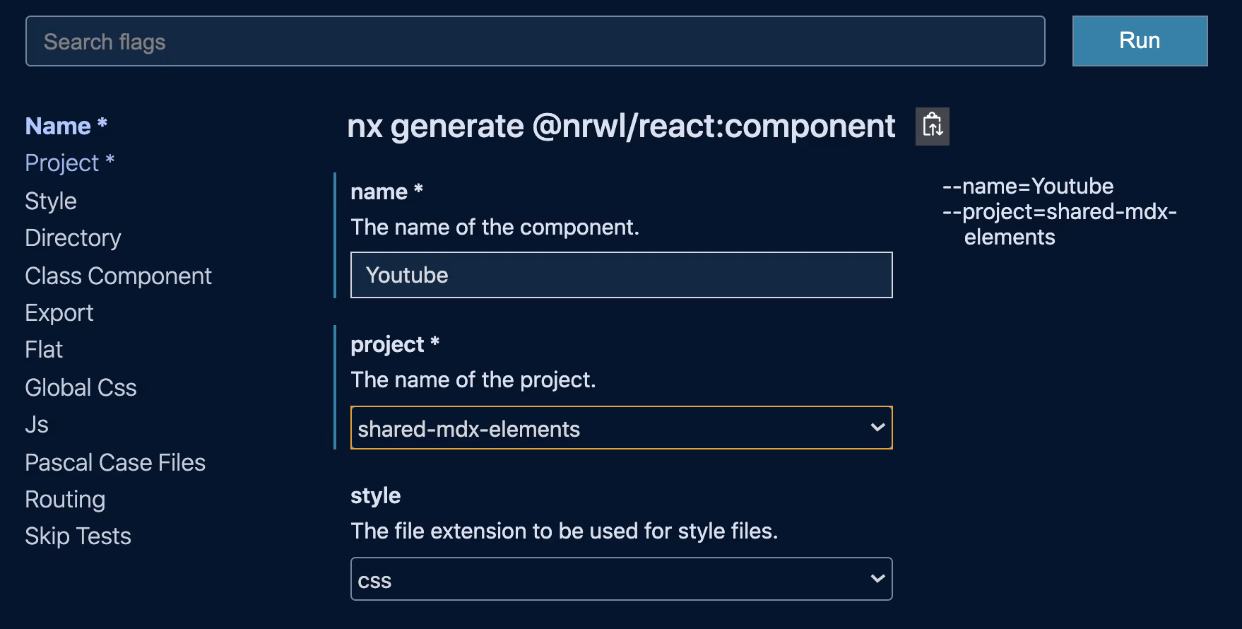Image resolution: width=1242 pixels, height=629 pixels.
Task: Select Skip Tests in the sidebar
Action: [78, 536]
